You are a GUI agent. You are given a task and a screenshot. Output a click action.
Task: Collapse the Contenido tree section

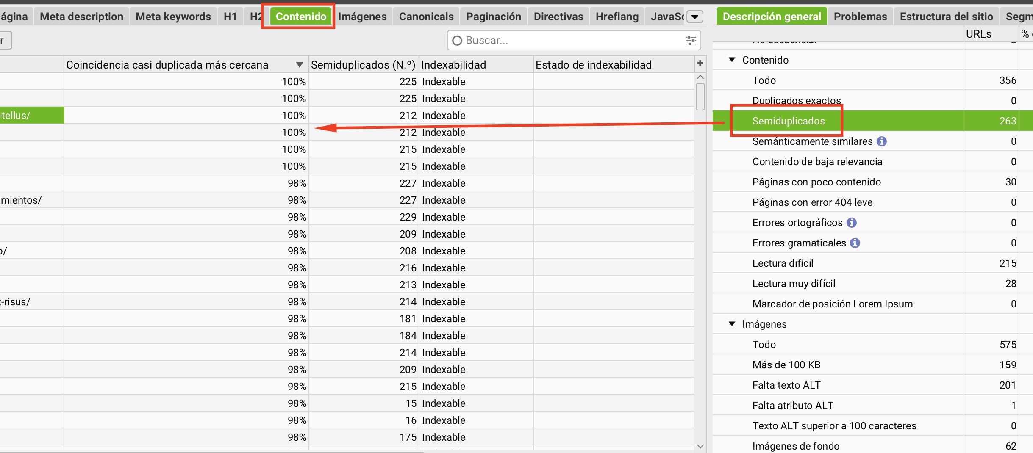(x=732, y=60)
